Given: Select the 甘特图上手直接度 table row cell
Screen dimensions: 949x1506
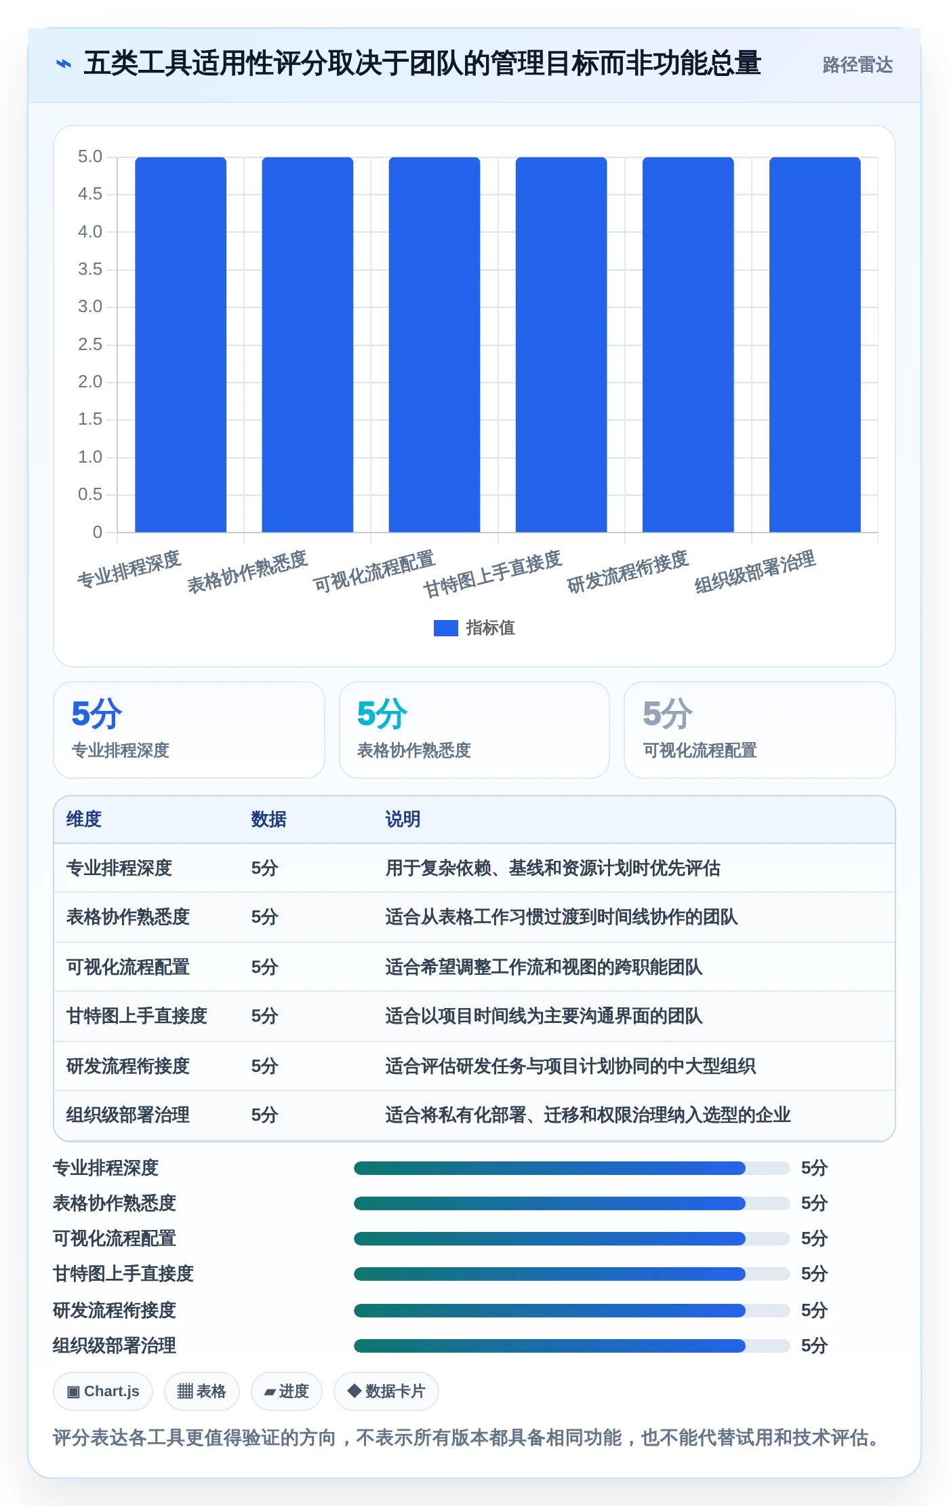Looking at the screenshot, I should (x=137, y=1016).
